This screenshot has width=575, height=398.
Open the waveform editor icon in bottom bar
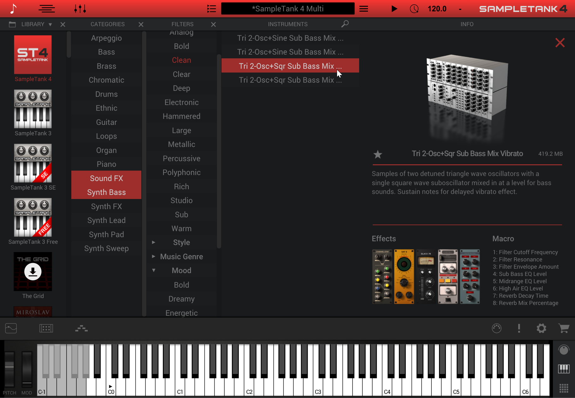(x=11, y=328)
